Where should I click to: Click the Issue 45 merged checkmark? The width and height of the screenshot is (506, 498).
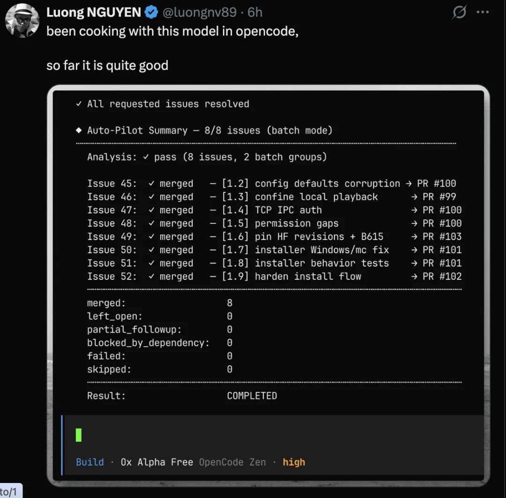point(151,183)
